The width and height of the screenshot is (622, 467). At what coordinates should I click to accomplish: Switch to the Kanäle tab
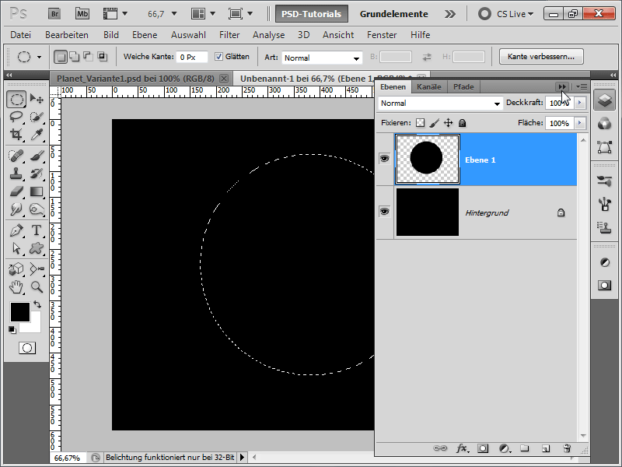click(x=429, y=86)
